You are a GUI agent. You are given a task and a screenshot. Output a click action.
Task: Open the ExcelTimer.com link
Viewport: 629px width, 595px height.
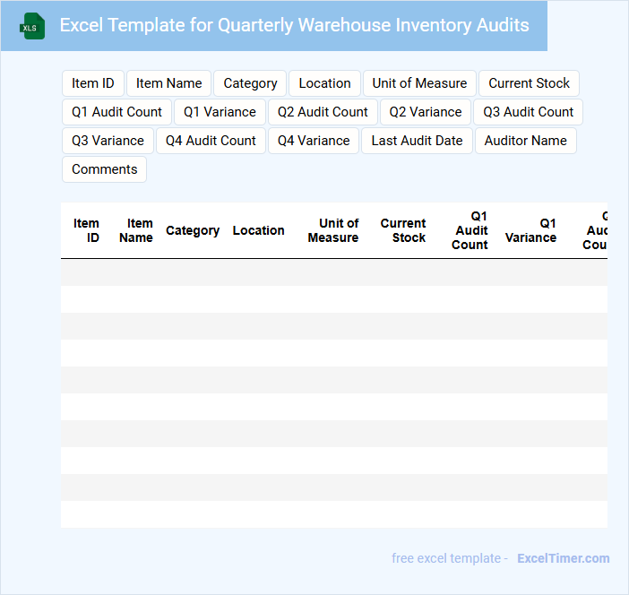tap(563, 558)
